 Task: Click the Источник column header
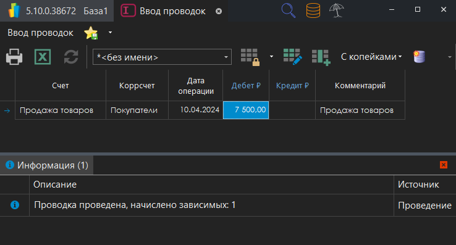pyautogui.click(x=425, y=185)
